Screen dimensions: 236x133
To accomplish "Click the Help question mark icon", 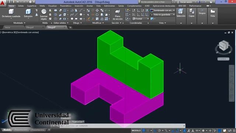I will point(211,2).
